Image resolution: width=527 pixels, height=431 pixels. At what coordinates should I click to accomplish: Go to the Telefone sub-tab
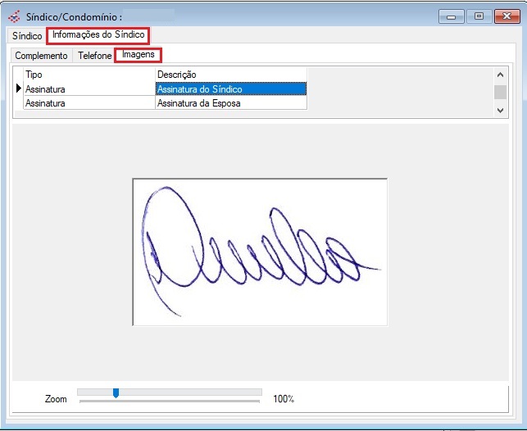[94, 56]
